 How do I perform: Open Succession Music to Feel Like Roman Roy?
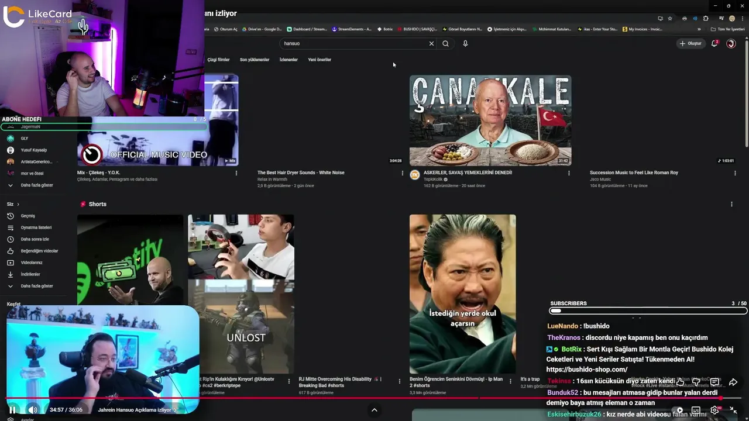click(x=634, y=172)
